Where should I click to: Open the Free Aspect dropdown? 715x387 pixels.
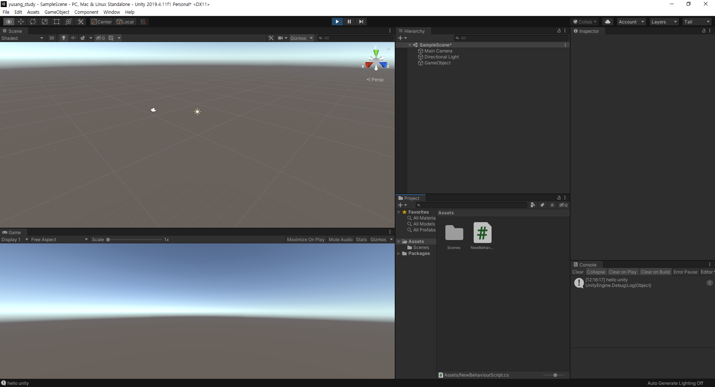59,240
